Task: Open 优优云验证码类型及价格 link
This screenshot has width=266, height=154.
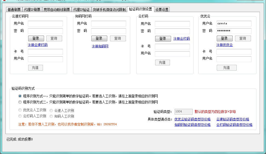Action: 192,119
